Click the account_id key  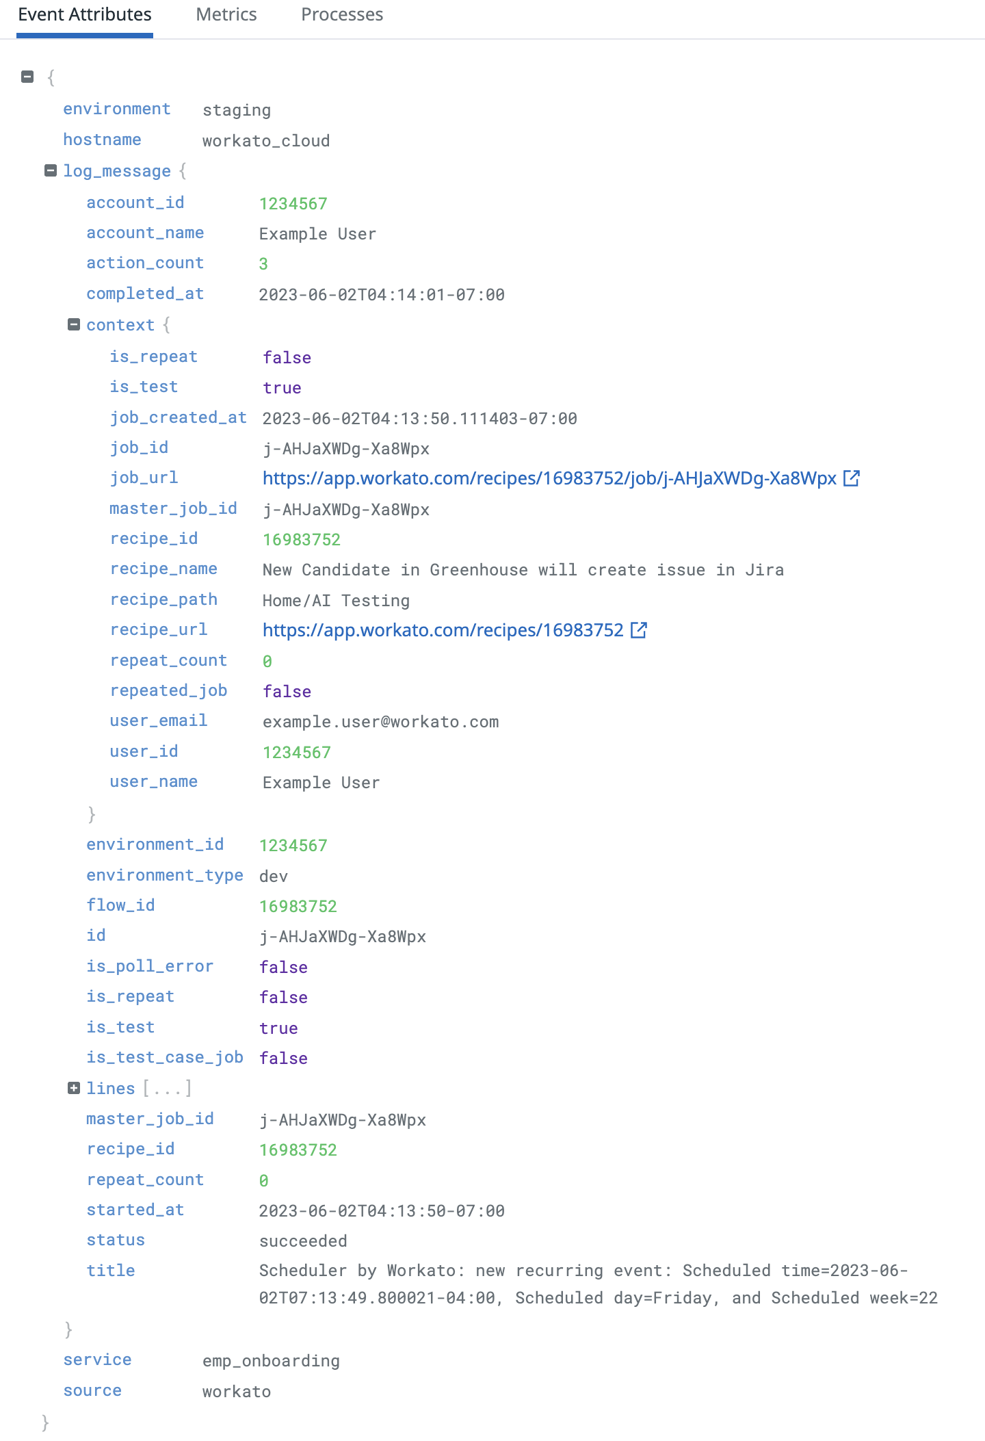[x=135, y=203]
